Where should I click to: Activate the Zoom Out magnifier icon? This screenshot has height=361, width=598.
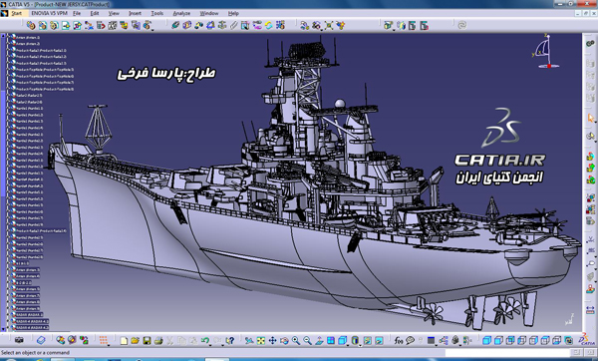[x=307, y=340]
